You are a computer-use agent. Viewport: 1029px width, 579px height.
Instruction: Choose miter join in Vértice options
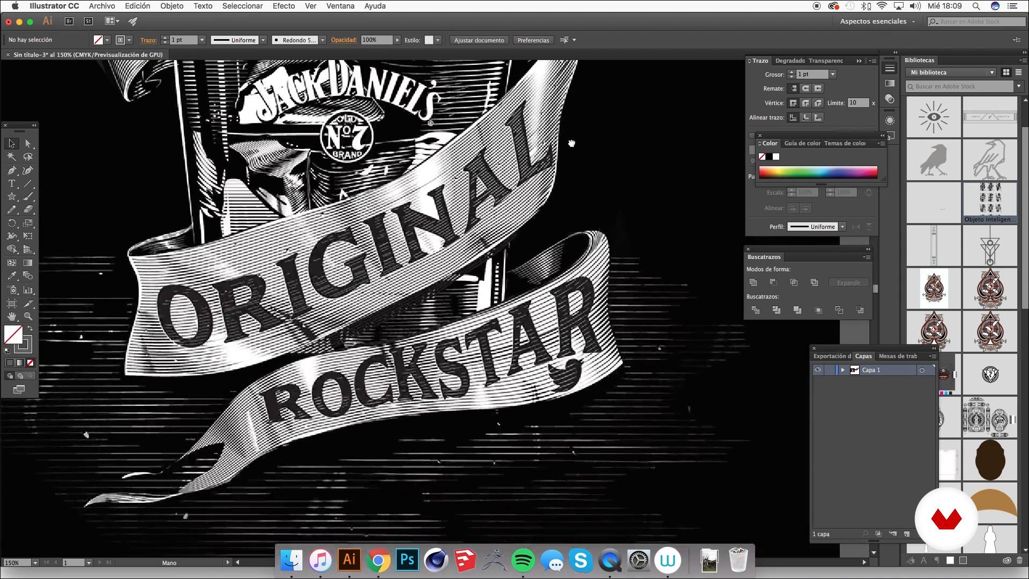[793, 103]
